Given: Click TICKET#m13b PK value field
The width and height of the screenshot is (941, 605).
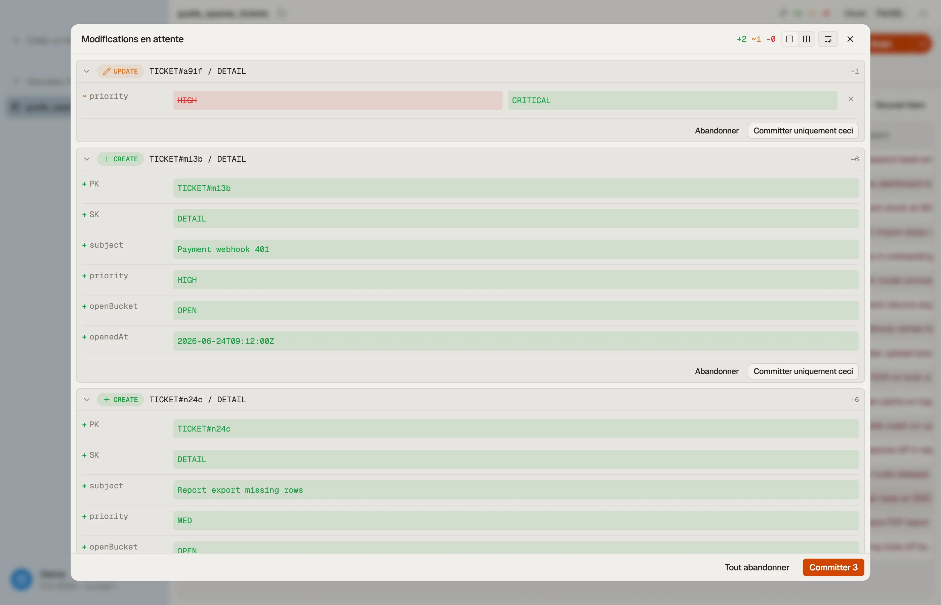Looking at the screenshot, I should pos(516,188).
